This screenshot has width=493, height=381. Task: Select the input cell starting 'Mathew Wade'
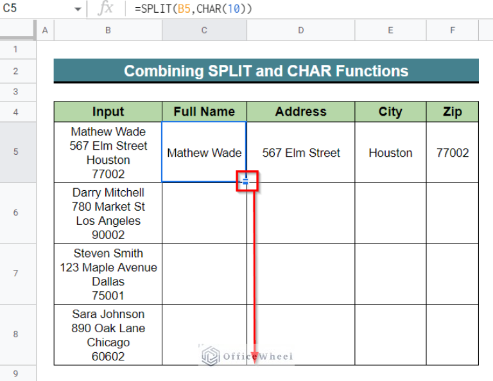108,152
